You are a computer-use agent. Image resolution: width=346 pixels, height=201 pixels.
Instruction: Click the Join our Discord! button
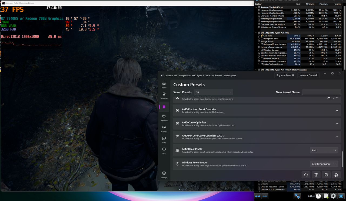point(308,75)
